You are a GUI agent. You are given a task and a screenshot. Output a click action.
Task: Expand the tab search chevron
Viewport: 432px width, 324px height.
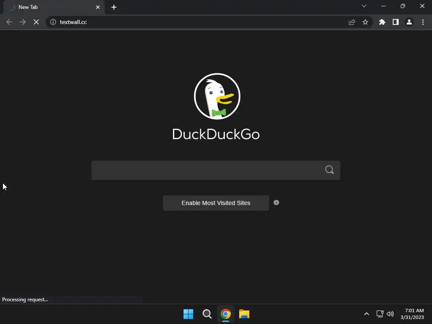click(x=364, y=6)
